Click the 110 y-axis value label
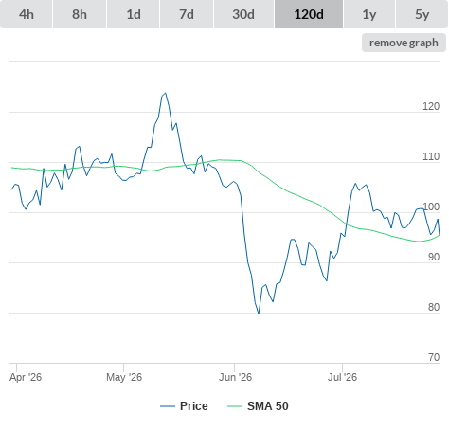Image resolution: width=449 pixels, height=431 pixels. click(x=431, y=156)
